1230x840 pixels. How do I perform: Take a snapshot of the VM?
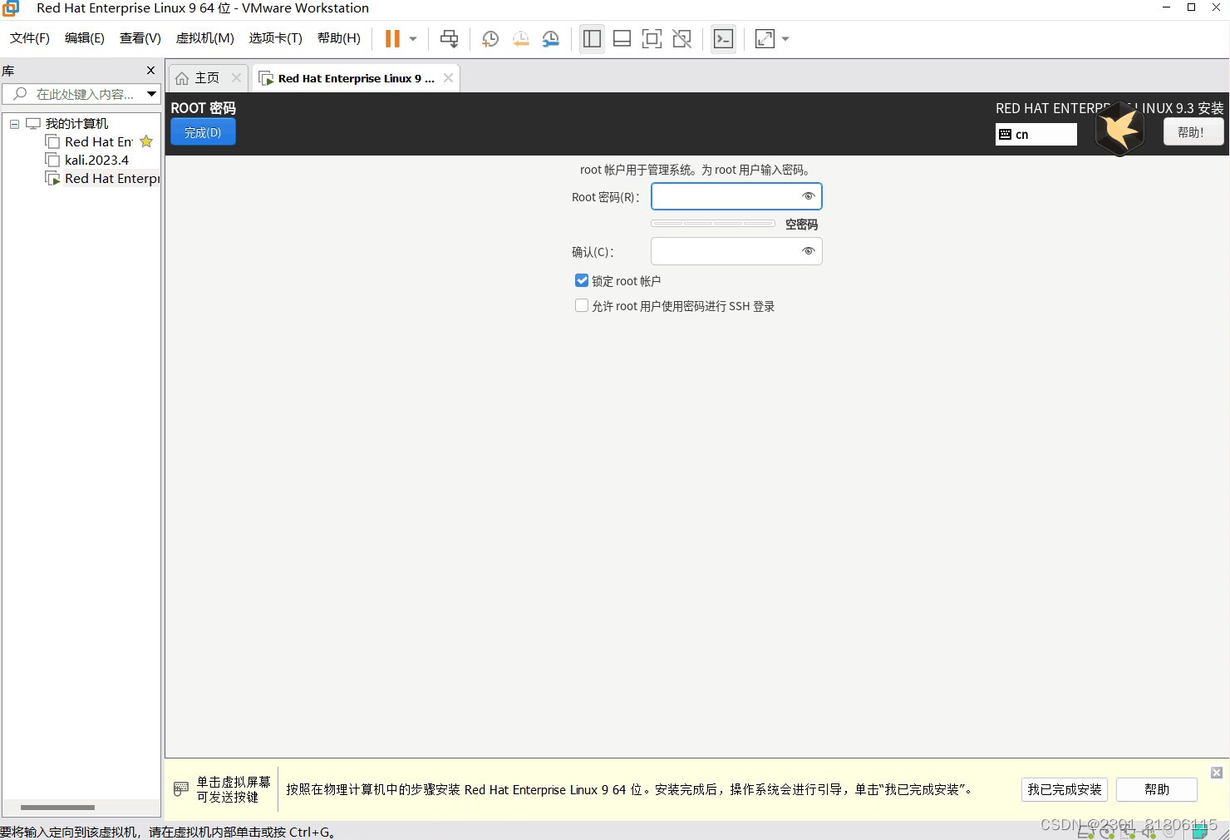click(x=490, y=38)
